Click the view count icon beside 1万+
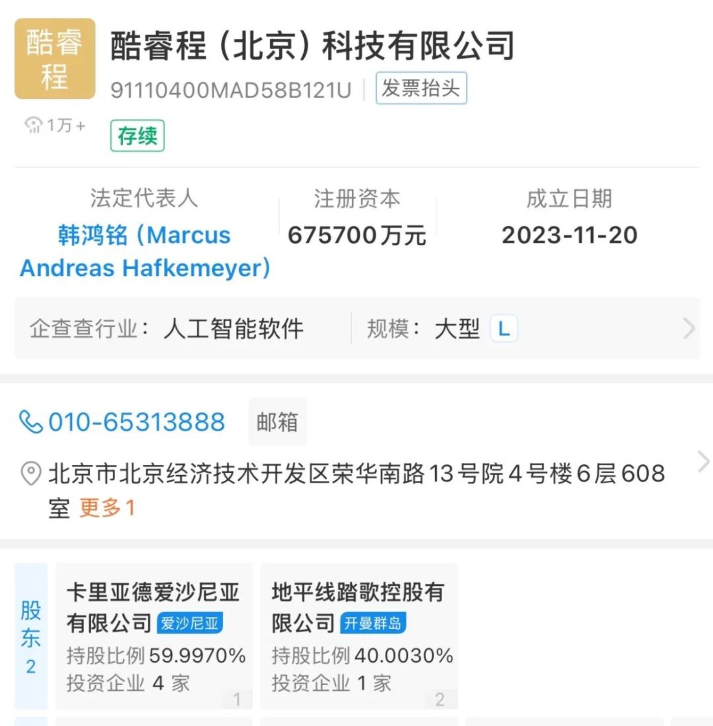Image resolution: width=713 pixels, height=726 pixels. [34, 125]
